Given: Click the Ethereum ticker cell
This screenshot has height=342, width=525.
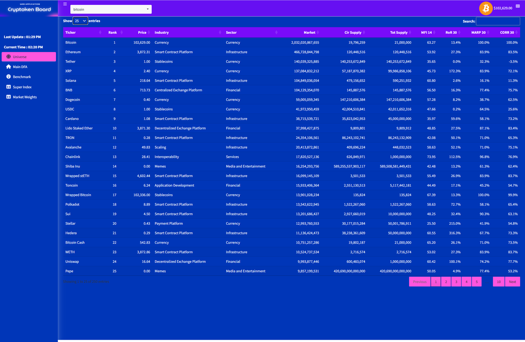Looking at the screenshot, I should (x=83, y=52).
